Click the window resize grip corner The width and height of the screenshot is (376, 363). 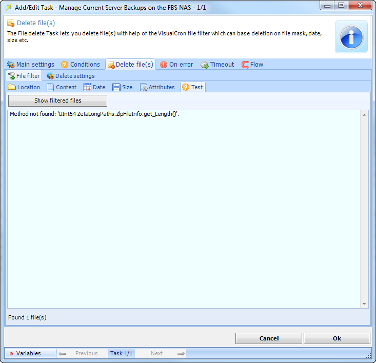pyautogui.click(x=369, y=356)
